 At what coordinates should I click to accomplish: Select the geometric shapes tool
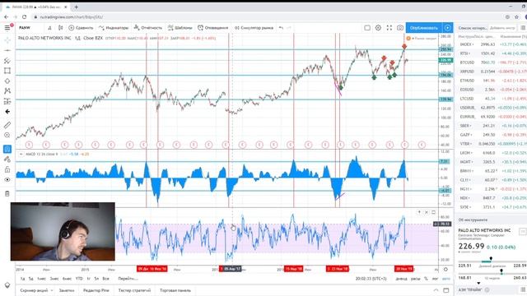click(x=7, y=71)
